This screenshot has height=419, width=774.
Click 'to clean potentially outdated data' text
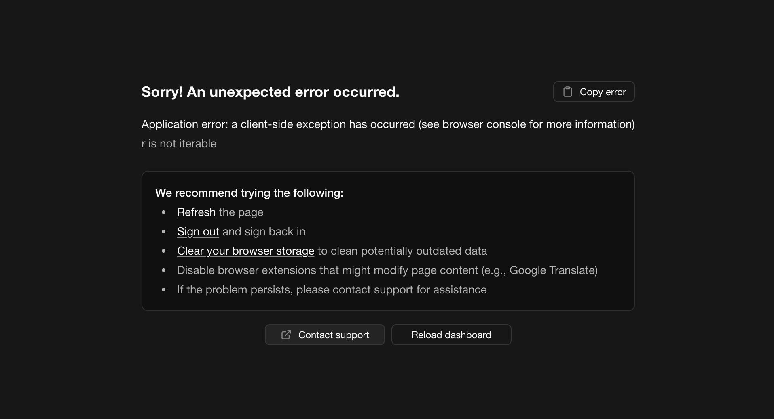(x=402, y=251)
